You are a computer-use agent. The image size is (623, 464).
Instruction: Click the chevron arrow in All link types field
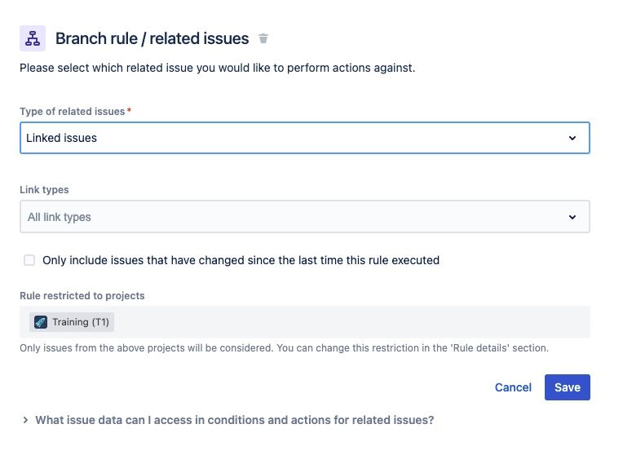click(x=572, y=218)
